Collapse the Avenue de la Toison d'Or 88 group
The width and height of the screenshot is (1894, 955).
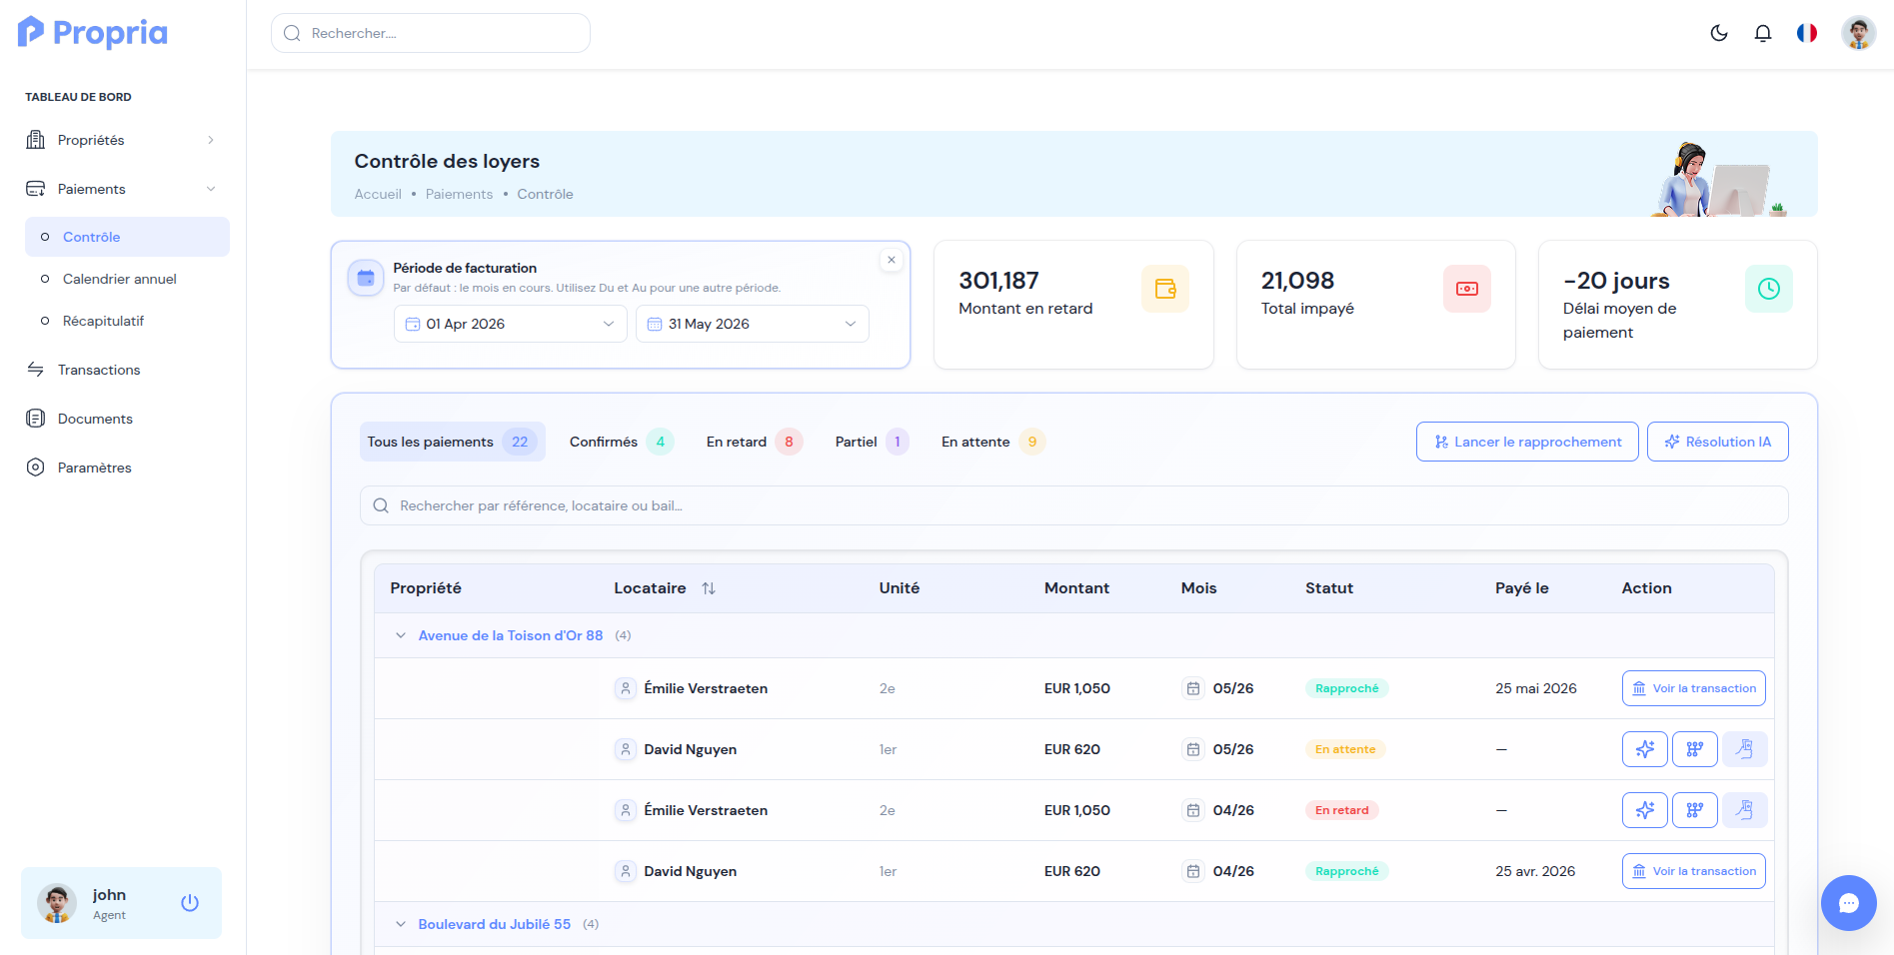[x=401, y=635]
